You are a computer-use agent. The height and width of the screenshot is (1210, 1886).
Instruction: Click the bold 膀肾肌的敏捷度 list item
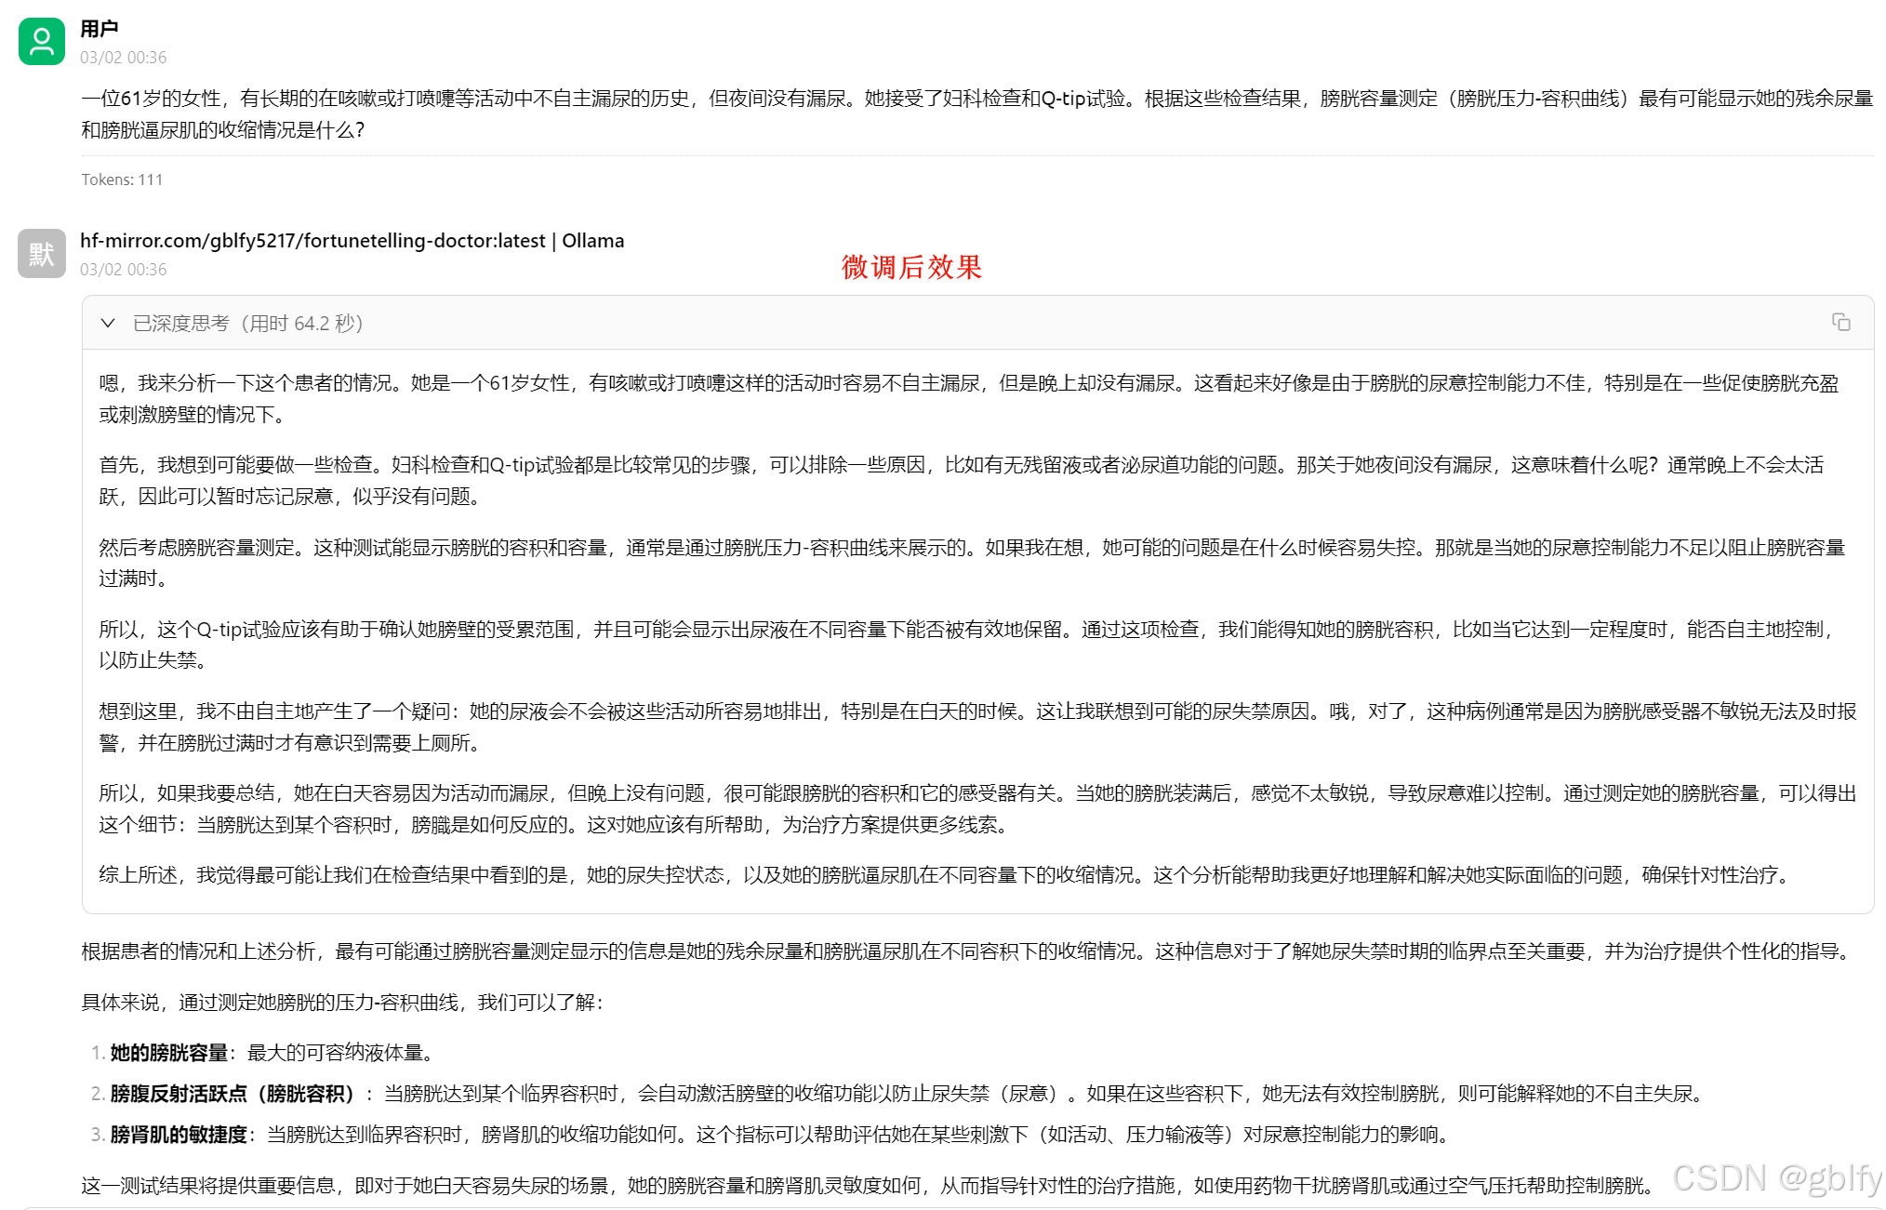coord(179,1135)
